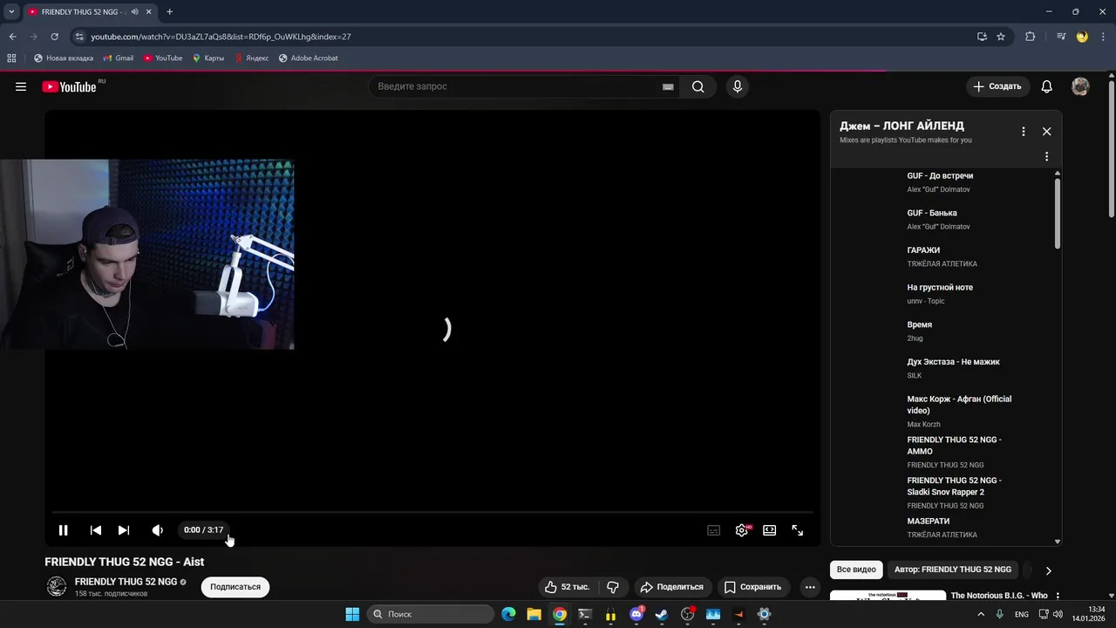This screenshot has width=1116, height=628.
Task: Dislike the video thumbs down
Action: [613, 587]
